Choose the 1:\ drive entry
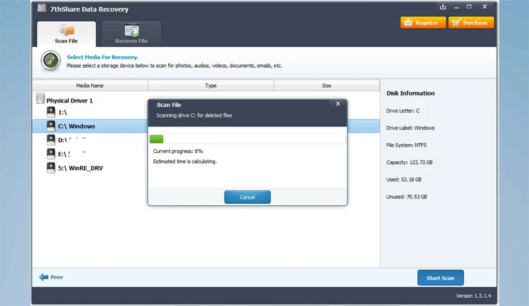Screen dimensions: 529x306 [63, 113]
